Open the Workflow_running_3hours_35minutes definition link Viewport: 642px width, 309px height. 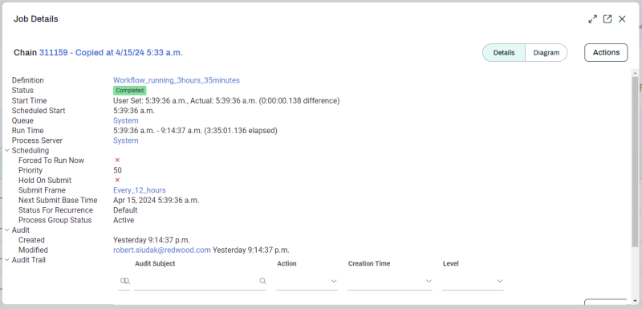point(177,80)
